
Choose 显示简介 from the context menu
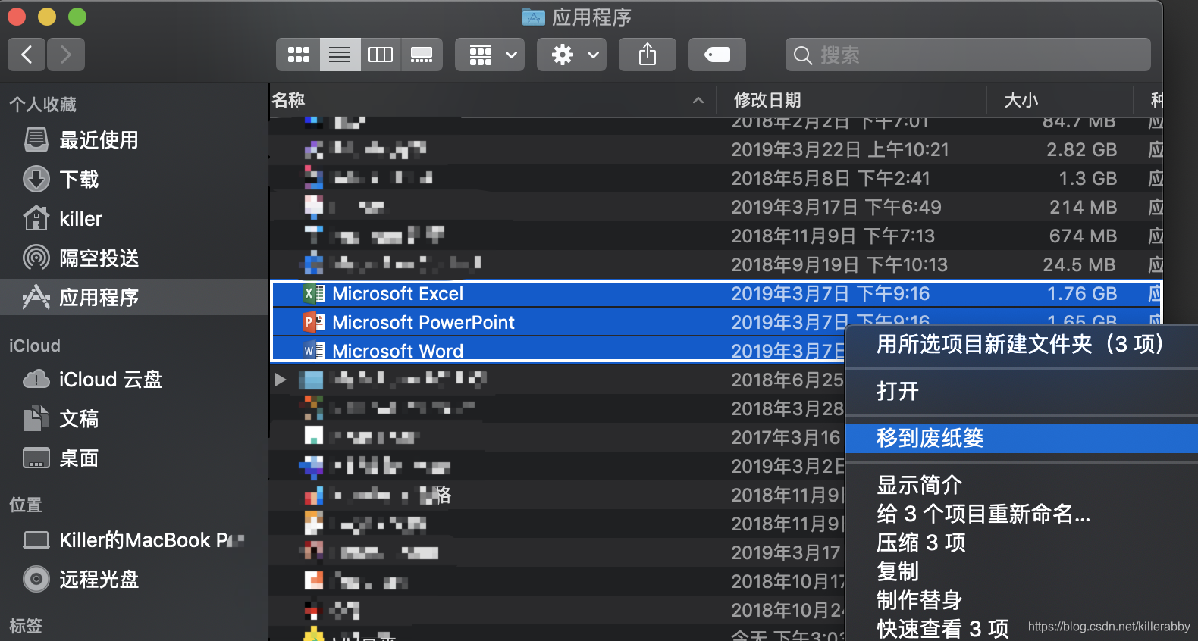(x=1021, y=485)
